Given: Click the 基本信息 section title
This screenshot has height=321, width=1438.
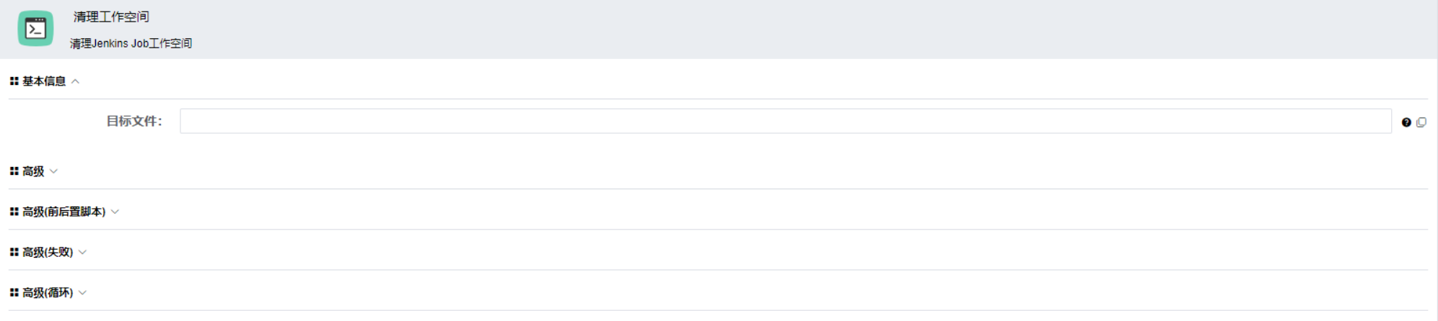Looking at the screenshot, I should pos(44,81).
